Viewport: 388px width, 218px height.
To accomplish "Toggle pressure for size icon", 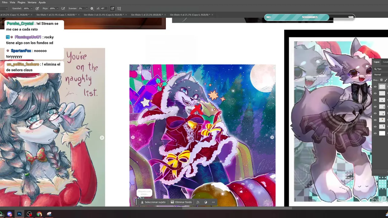I will [x=112, y=8].
